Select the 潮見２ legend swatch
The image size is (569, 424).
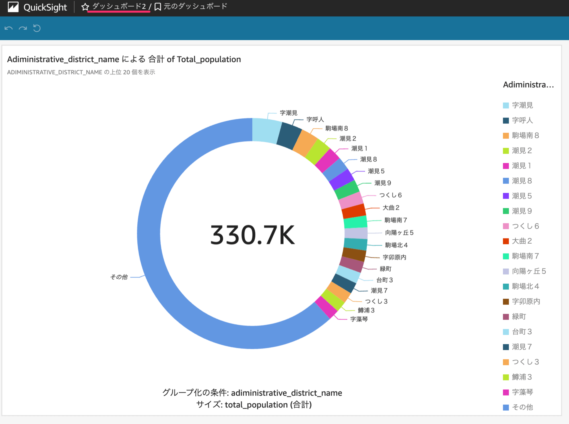[x=506, y=151]
